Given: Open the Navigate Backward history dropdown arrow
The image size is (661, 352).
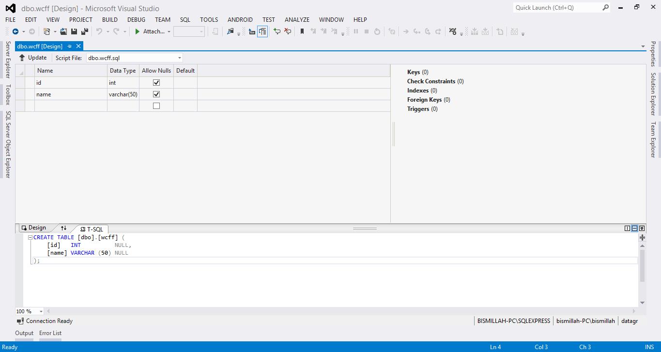Looking at the screenshot, I should pos(23,32).
